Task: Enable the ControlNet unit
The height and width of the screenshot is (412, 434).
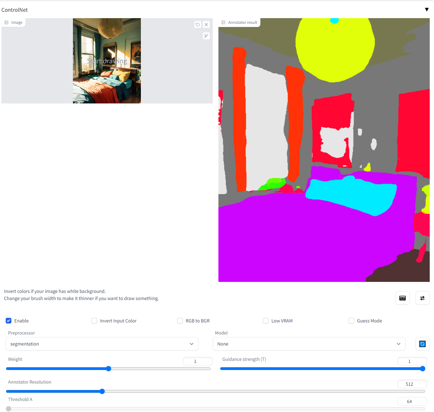Action: point(8,321)
